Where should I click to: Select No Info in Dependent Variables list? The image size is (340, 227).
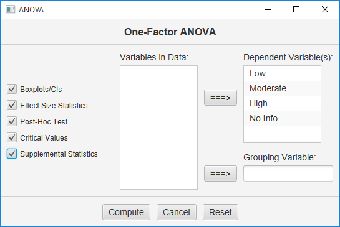(282, 118)
